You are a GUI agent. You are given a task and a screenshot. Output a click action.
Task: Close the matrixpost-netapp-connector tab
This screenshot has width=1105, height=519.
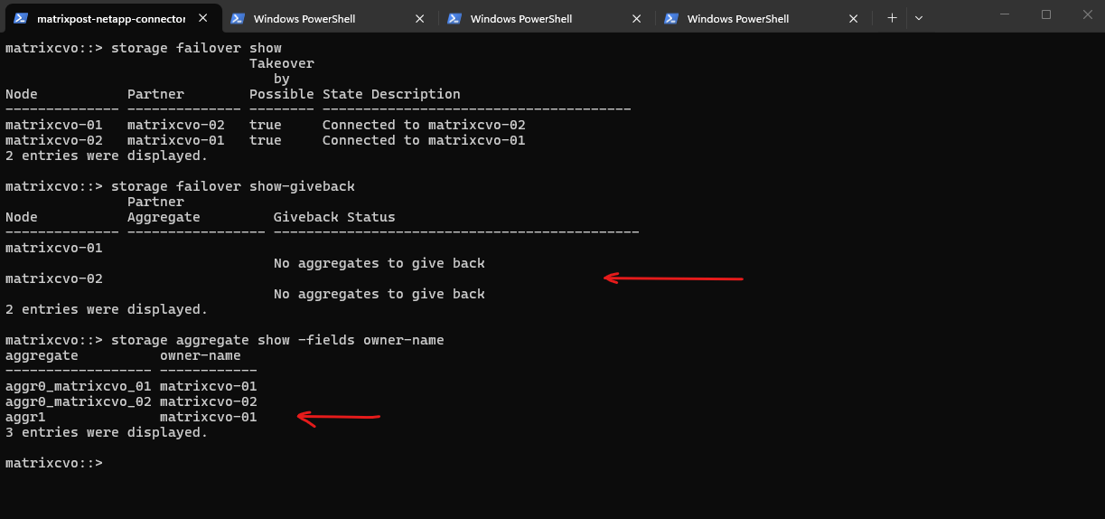pos(203,18)
